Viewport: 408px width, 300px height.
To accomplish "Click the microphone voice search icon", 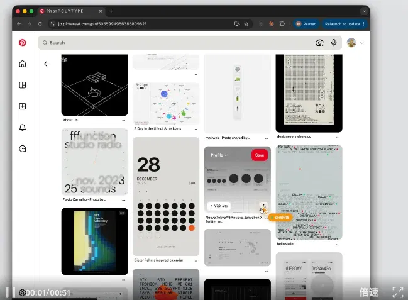I will click(x=334, y=42).
